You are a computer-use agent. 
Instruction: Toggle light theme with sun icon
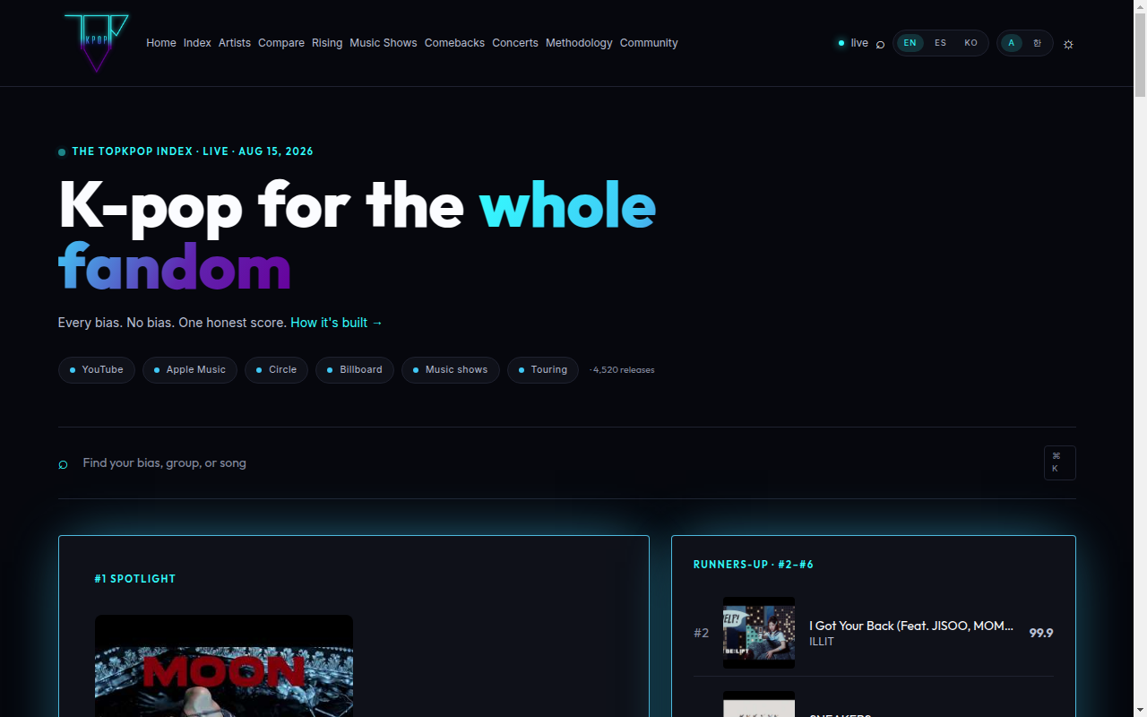[1068, 44]
